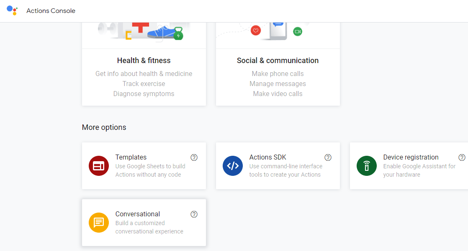
Task: Click the green Device registration icon
Action: pyautogui.click(x=366, y=166)
